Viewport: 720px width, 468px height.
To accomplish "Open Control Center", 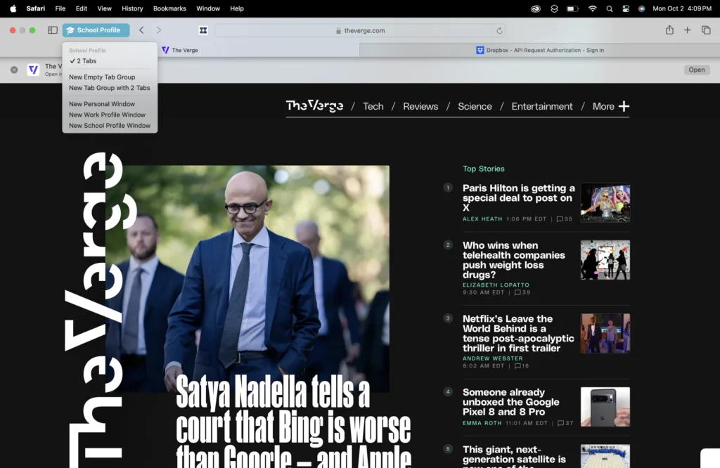I will 625,8.
